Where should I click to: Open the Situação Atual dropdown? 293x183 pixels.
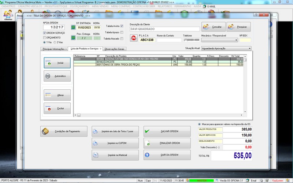click(226, 48)
